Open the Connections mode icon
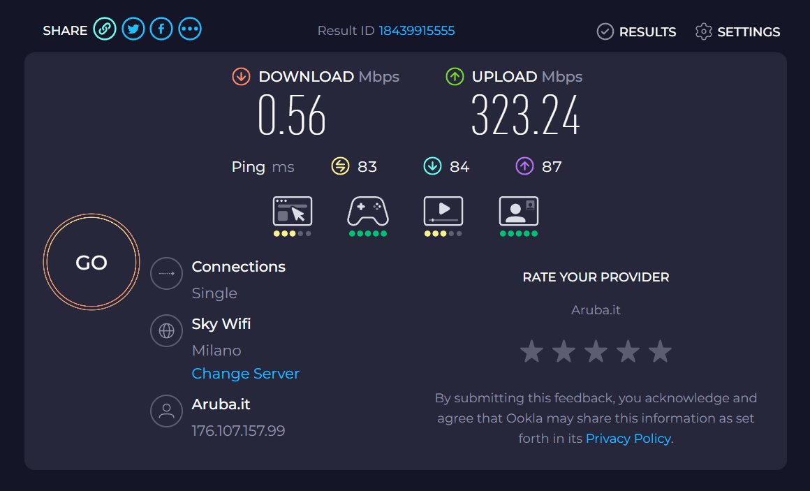Image resolution: width=810 pixels, height=491 pixels. click(x=166, y=274)
